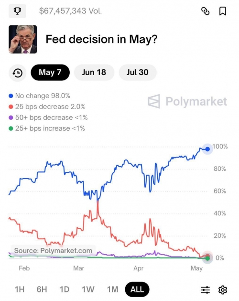The height and width of the screenshot is (301, 239).
Task: Copy the market link via chain icon
Action: point(205,11)
